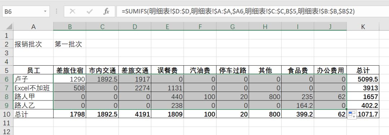Select column J header
The height and width of the screenshot is (135, 389).
(x=330, y=27)
